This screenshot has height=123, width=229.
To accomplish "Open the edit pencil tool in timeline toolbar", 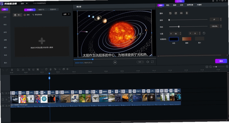I will click(x=18, y=70).
